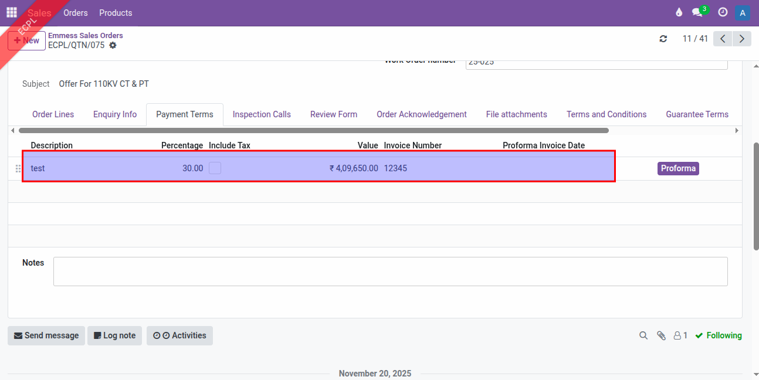Click the gear icon beside ECPL/QTN/075
Screen dimensions: 759x380
[x=113, y=45]
